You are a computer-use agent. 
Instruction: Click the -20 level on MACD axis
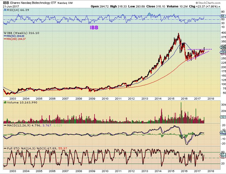pos(223,143)
